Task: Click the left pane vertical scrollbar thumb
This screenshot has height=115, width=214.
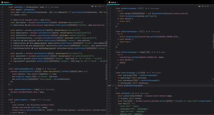Action: click(x=106, y=72)
